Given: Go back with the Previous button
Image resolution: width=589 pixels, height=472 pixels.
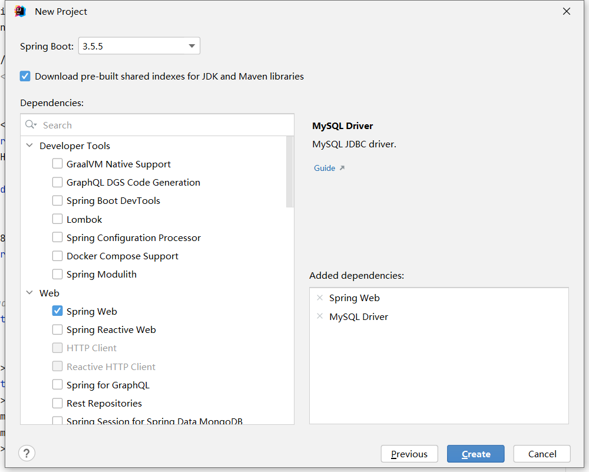Looking at the screenshot, I should (409, 454).
